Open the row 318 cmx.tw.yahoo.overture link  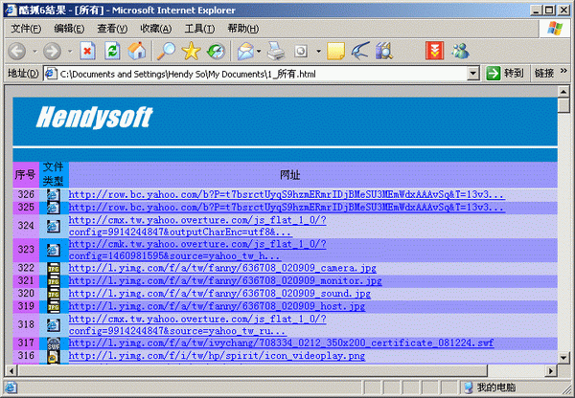(197, 325)
